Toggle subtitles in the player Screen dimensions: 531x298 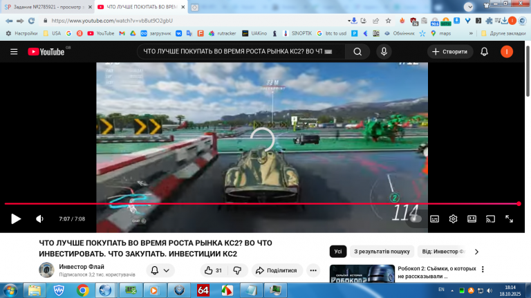pyautogui.click(x=434, y=219)
